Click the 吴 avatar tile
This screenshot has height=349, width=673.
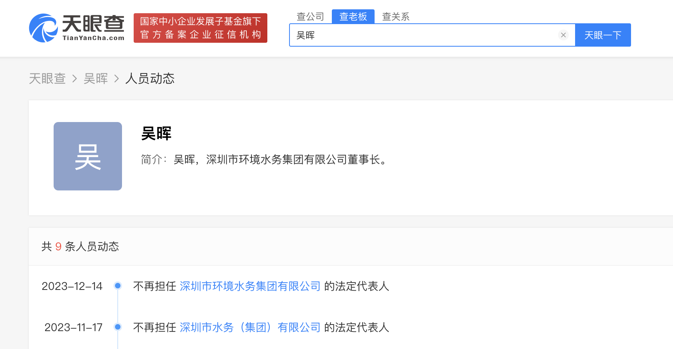click(88, 156)
